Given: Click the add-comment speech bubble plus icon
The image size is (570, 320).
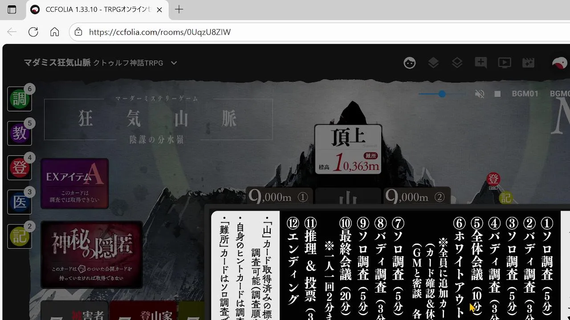Looking at the screenshot, I should [481, 63].
